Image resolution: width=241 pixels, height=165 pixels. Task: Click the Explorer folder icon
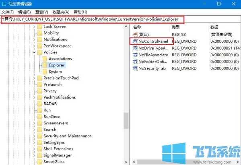click(x=45, y=65)
